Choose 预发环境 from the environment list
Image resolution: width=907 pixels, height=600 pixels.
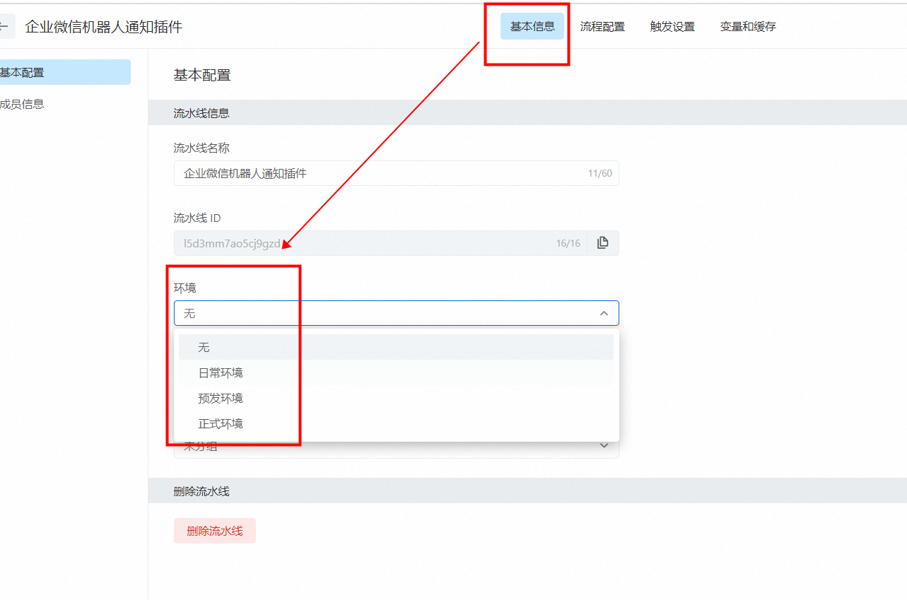point(396,399)
